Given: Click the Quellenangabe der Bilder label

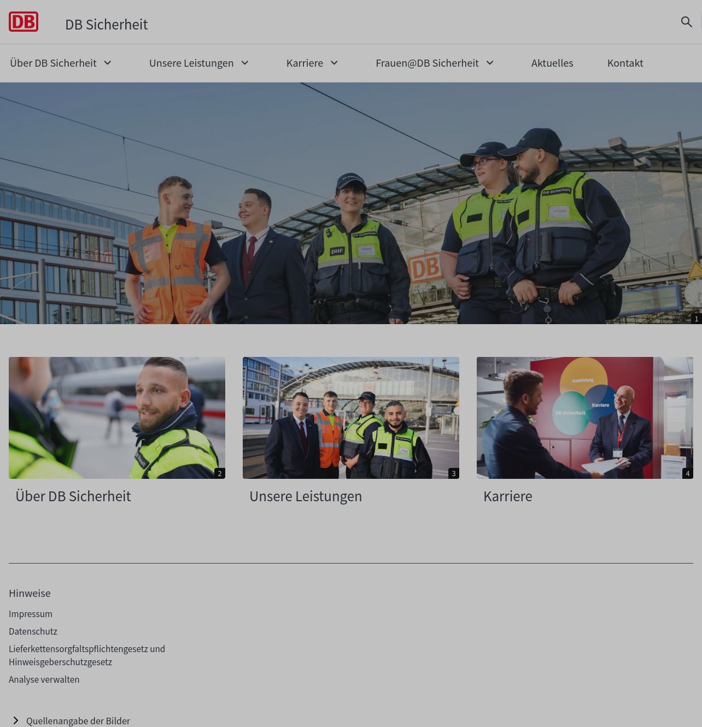Looking at the screenshot, I should point(78,721).
